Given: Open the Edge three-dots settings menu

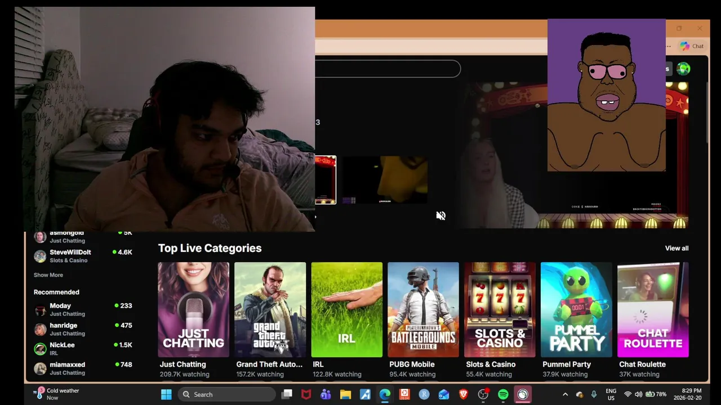Looking at the screenshot, I should point(669,46).
